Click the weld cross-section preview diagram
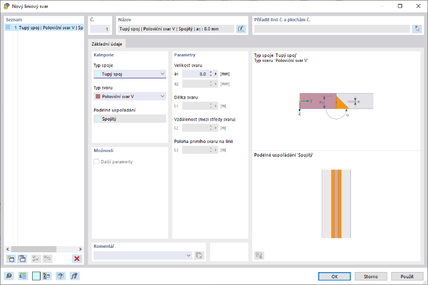428x285 pixels. 336,105
